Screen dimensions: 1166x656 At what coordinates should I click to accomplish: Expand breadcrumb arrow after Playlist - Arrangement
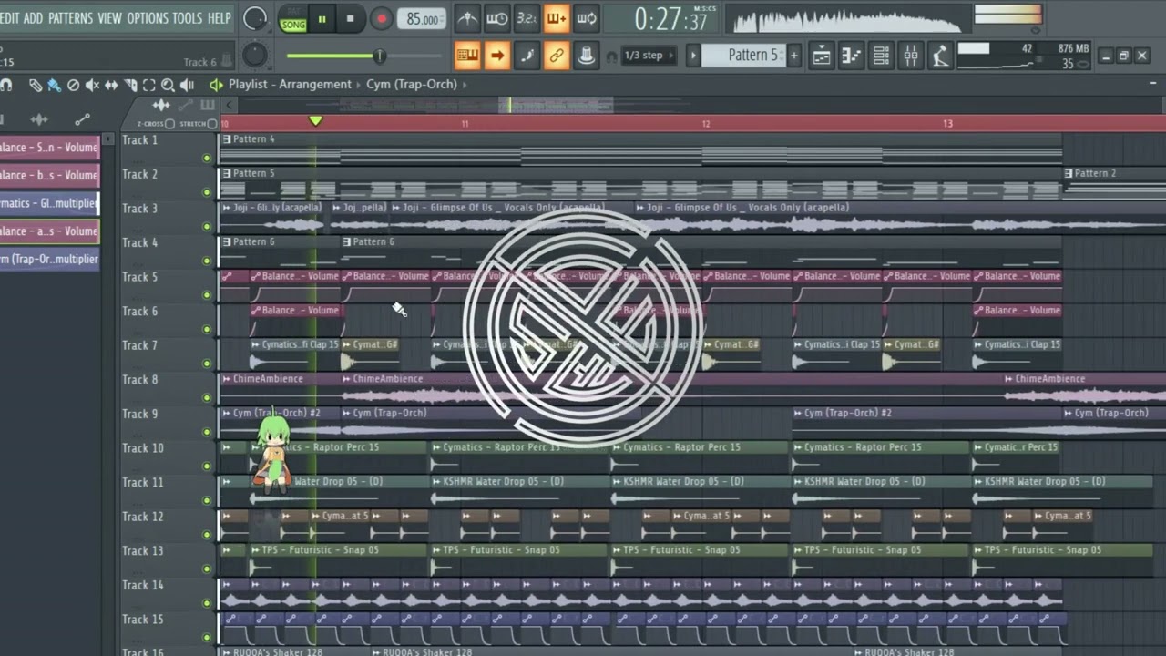359,85
